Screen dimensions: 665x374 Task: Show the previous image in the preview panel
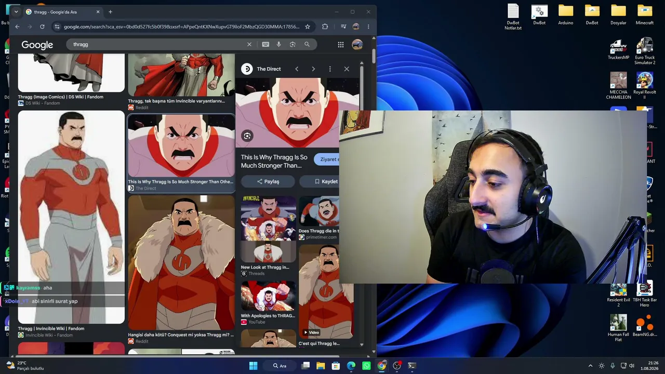tap(297, 69)
